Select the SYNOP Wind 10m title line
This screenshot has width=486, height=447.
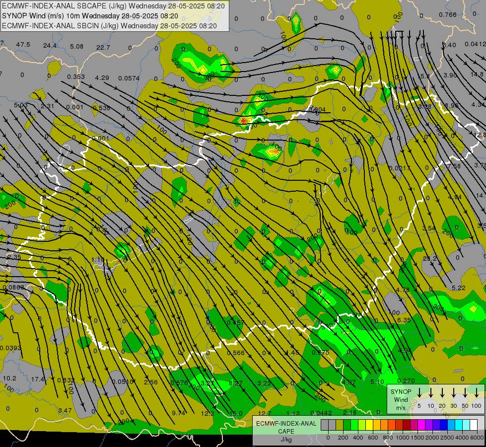90,16
